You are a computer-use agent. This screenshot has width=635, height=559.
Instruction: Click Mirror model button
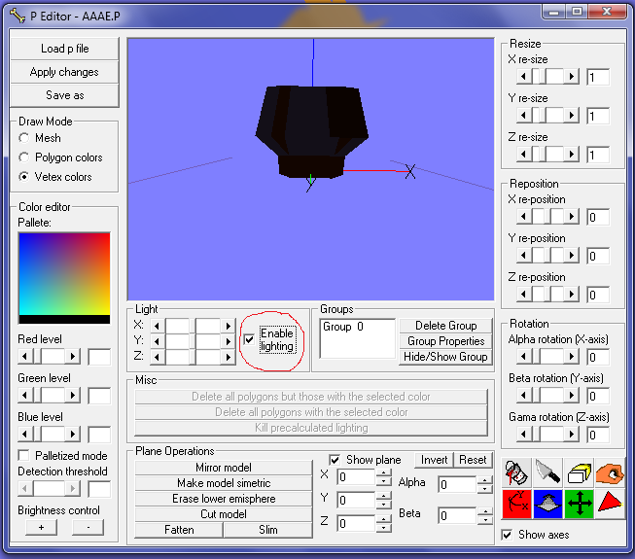tap(224, 468)
